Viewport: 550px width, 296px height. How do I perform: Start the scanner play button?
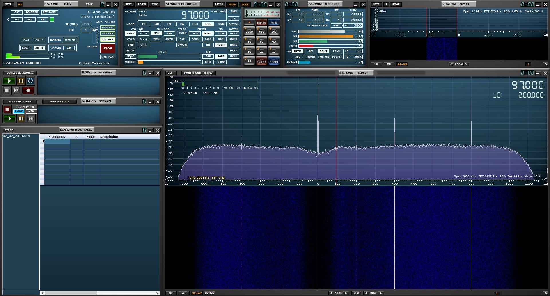9,118
